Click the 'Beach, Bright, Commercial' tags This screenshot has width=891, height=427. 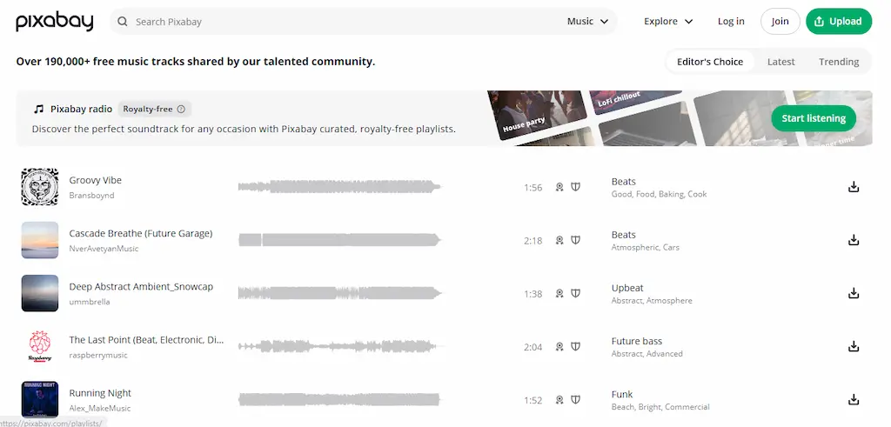[660, 407]
